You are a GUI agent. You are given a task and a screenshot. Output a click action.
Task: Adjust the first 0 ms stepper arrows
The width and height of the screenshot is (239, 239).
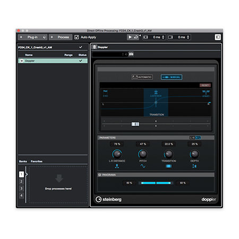pos(163,37)
